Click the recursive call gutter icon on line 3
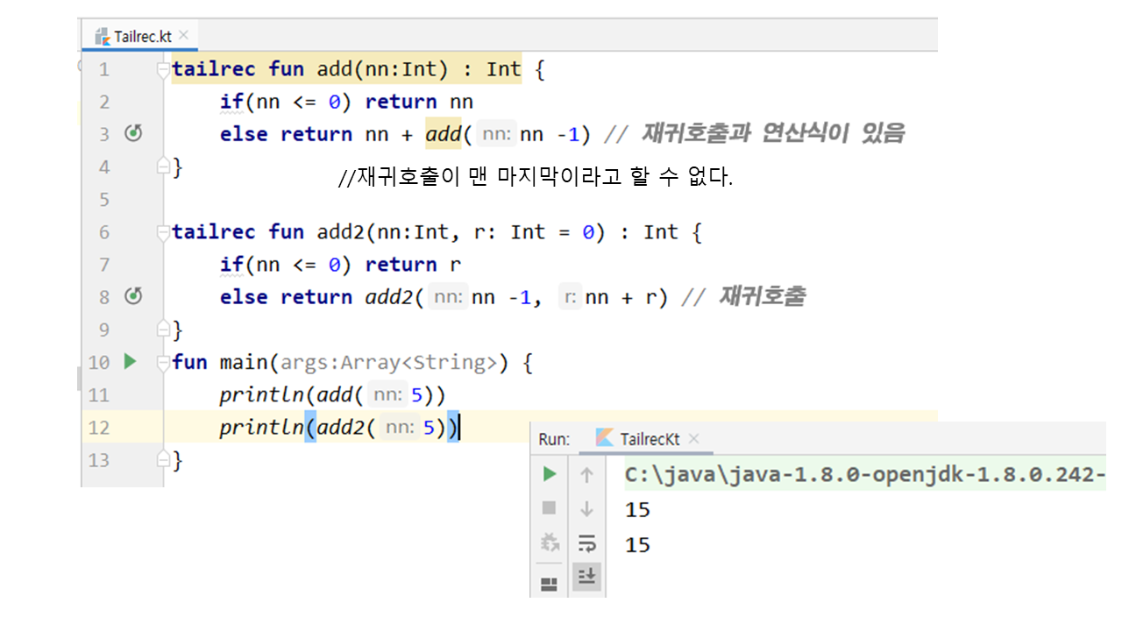The height and width of the screenshot is (631, 1122). click(x=133, y=134)
